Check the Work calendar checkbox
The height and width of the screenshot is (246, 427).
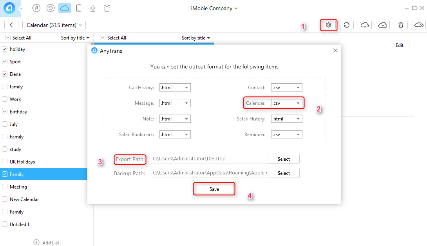[x=5, y=99]
